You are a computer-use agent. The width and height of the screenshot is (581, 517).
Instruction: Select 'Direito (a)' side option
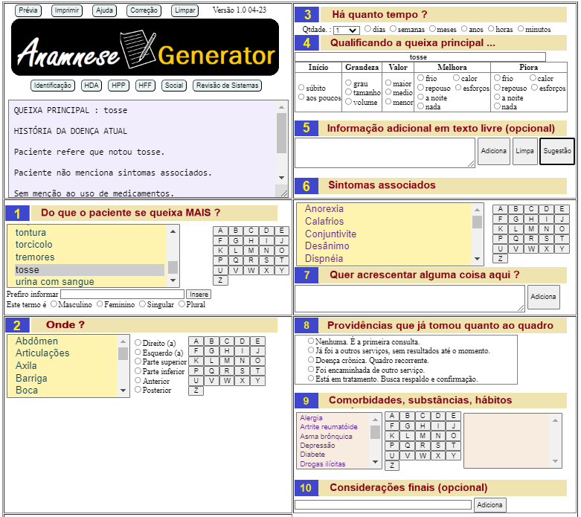click(x=138, y=343)
